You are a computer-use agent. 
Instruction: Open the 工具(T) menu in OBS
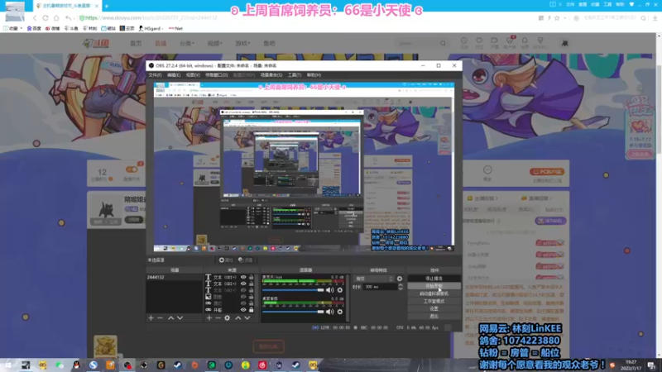(295, 74)
